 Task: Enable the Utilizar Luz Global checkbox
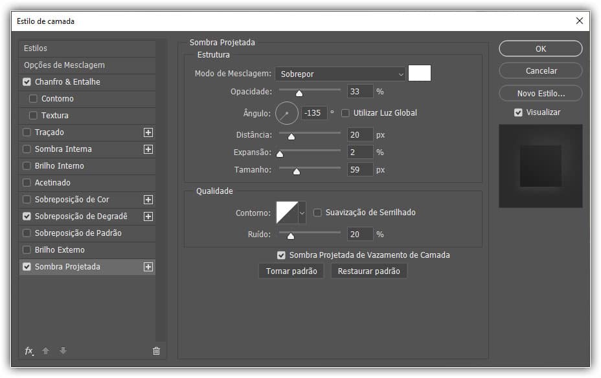(345, 113)
